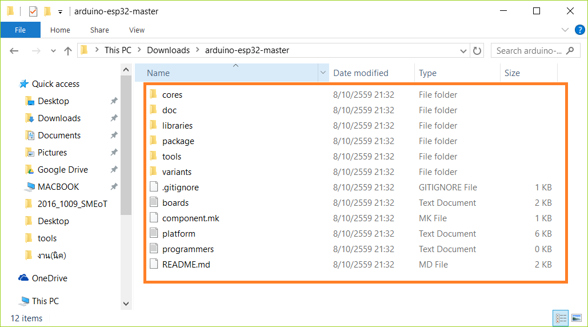Select This PC in the navigation pane

pyautogui.click(x=45, y=301)
